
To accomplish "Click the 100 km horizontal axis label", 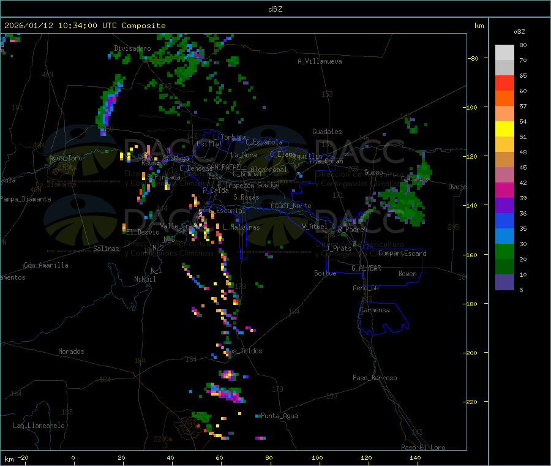I will click(317, 457).
